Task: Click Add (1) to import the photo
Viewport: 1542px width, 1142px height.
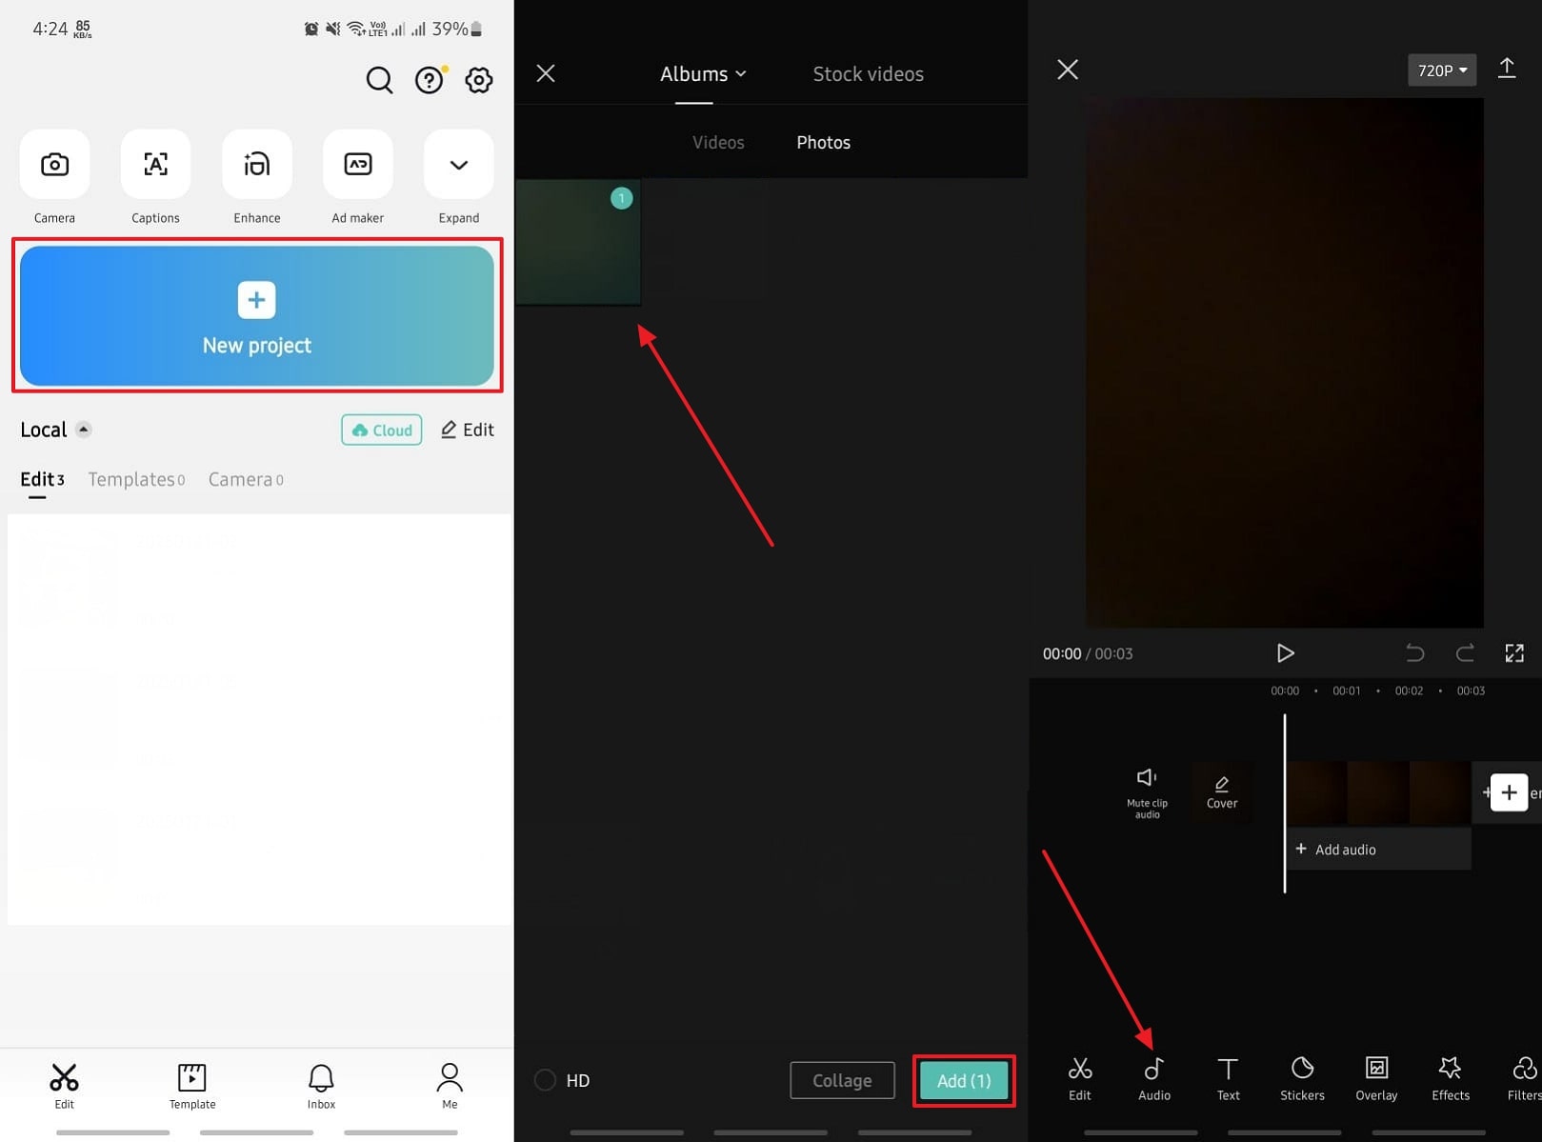Action: (963, 1080)
